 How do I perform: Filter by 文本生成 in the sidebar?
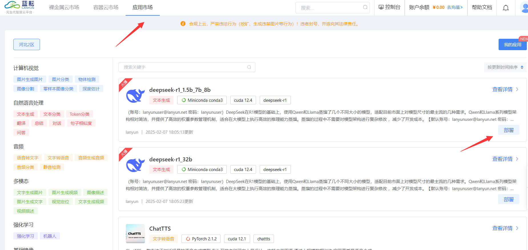(25, 114)
